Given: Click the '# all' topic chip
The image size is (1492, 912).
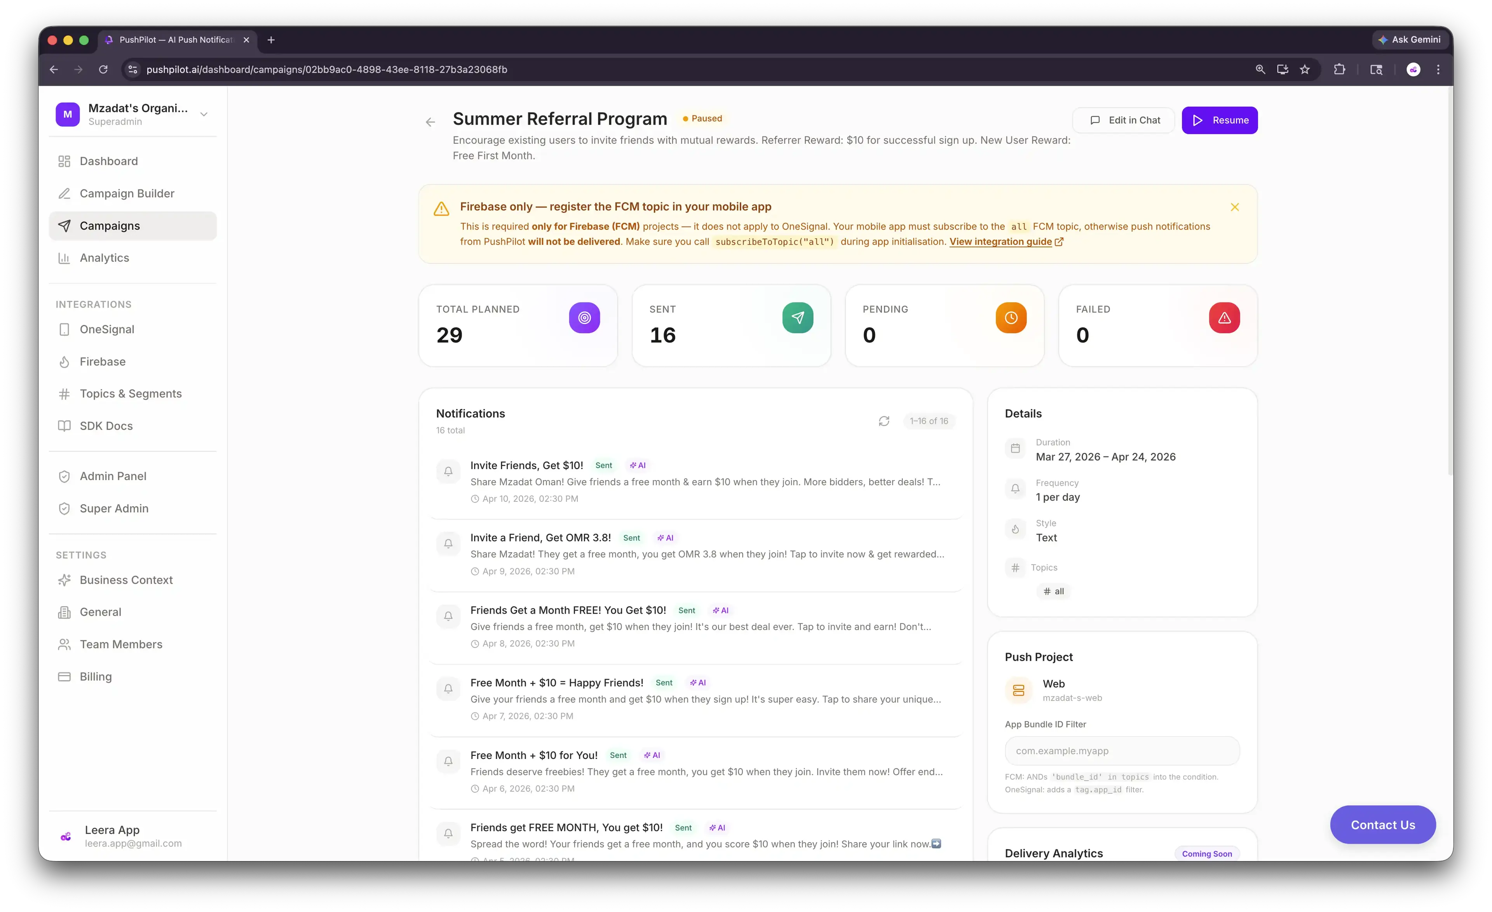Looking at the screenshot, I should point(1054,591).
